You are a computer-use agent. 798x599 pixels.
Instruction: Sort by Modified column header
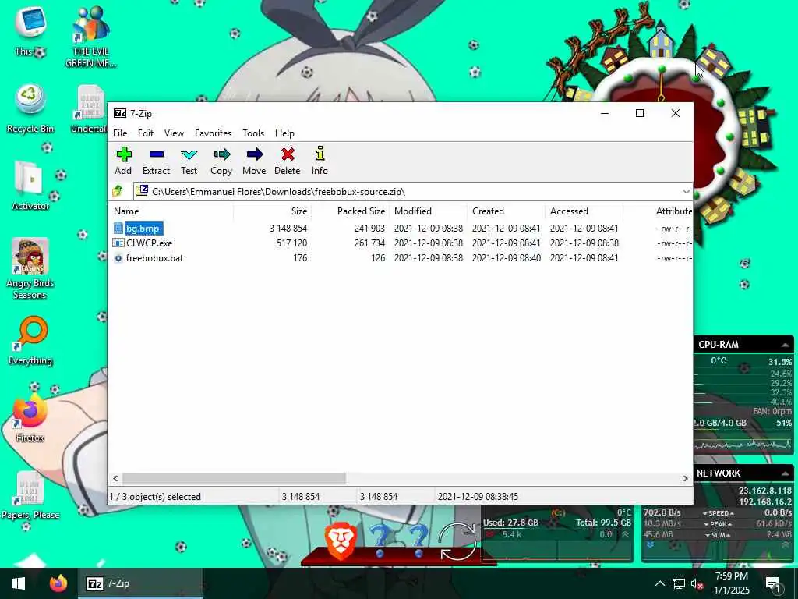click(x=429, y=211)
